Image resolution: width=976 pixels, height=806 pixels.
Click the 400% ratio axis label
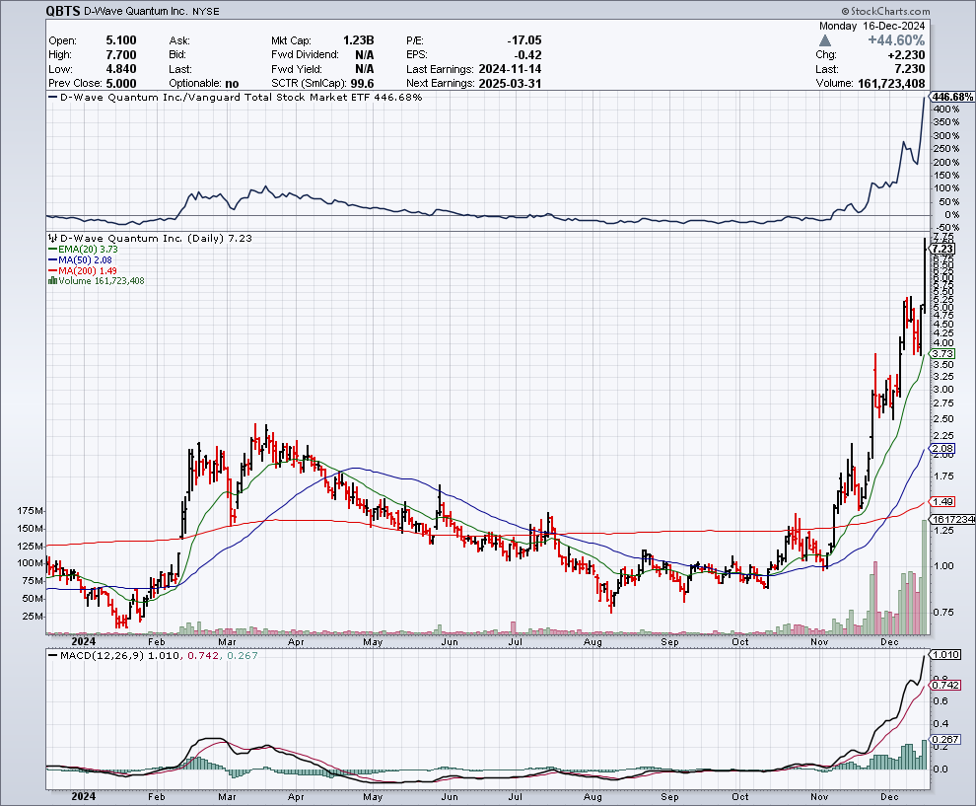click(946, 109)
